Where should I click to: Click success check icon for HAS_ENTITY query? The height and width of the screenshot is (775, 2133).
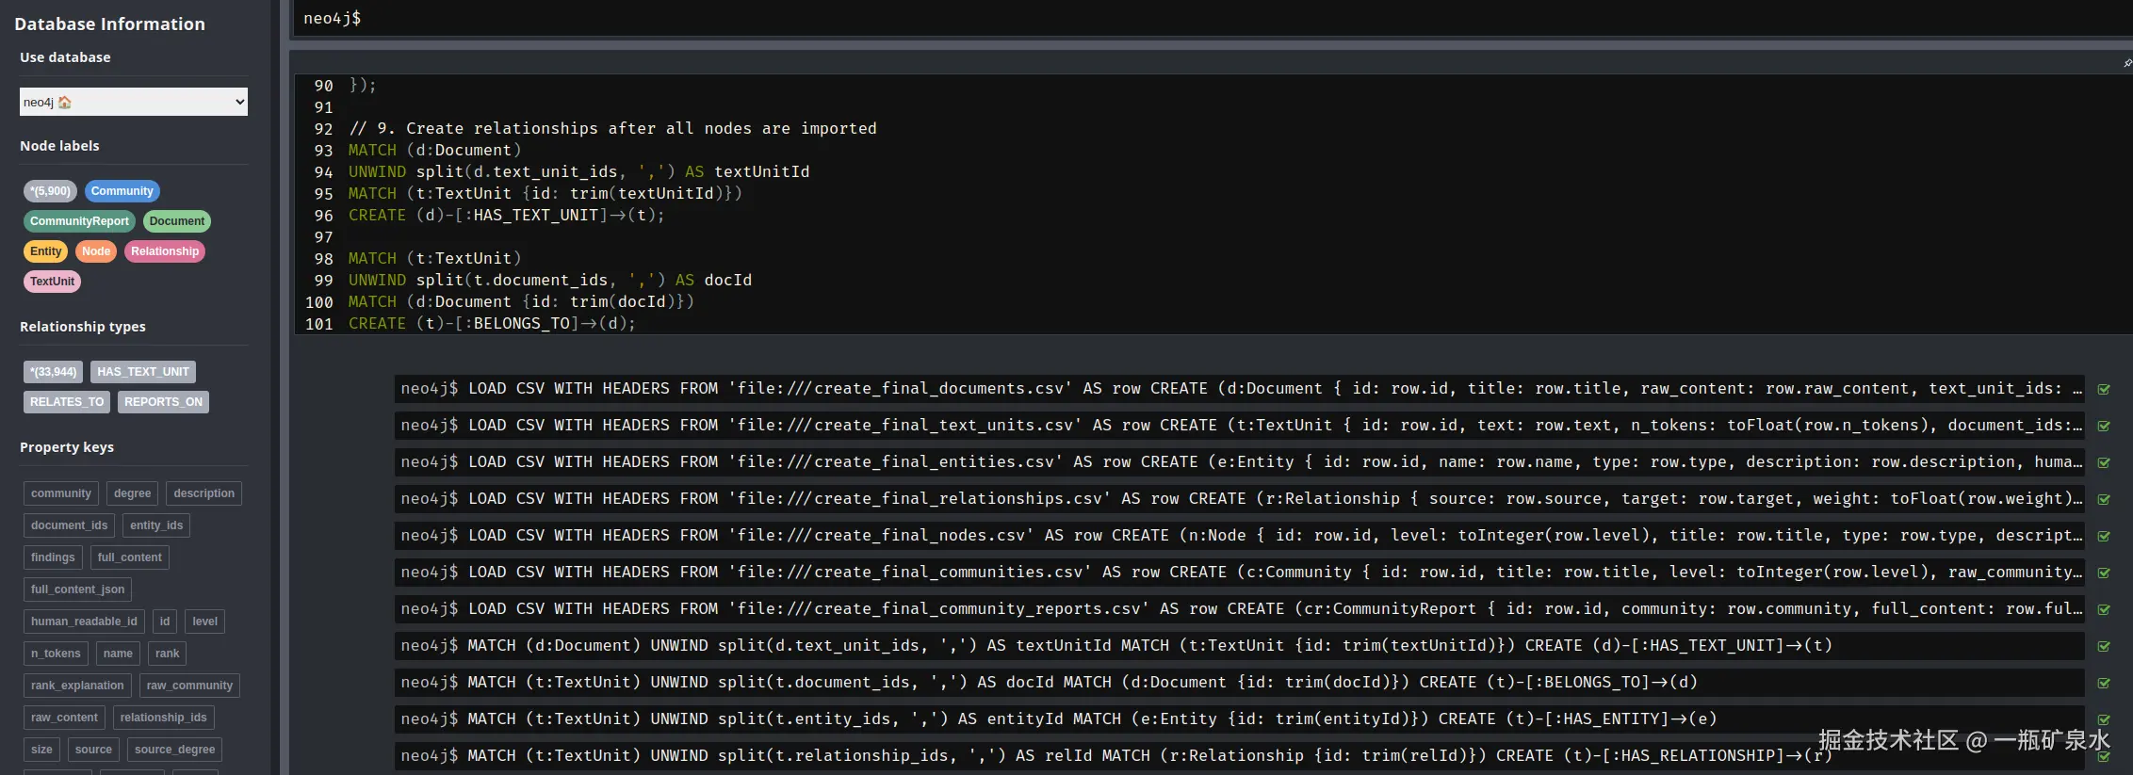click(x=2103, y=719)
